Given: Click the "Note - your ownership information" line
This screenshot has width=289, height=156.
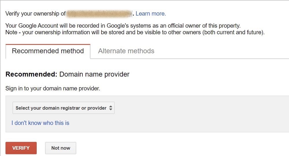Looking at the screenshot, I should pos(135,33).
